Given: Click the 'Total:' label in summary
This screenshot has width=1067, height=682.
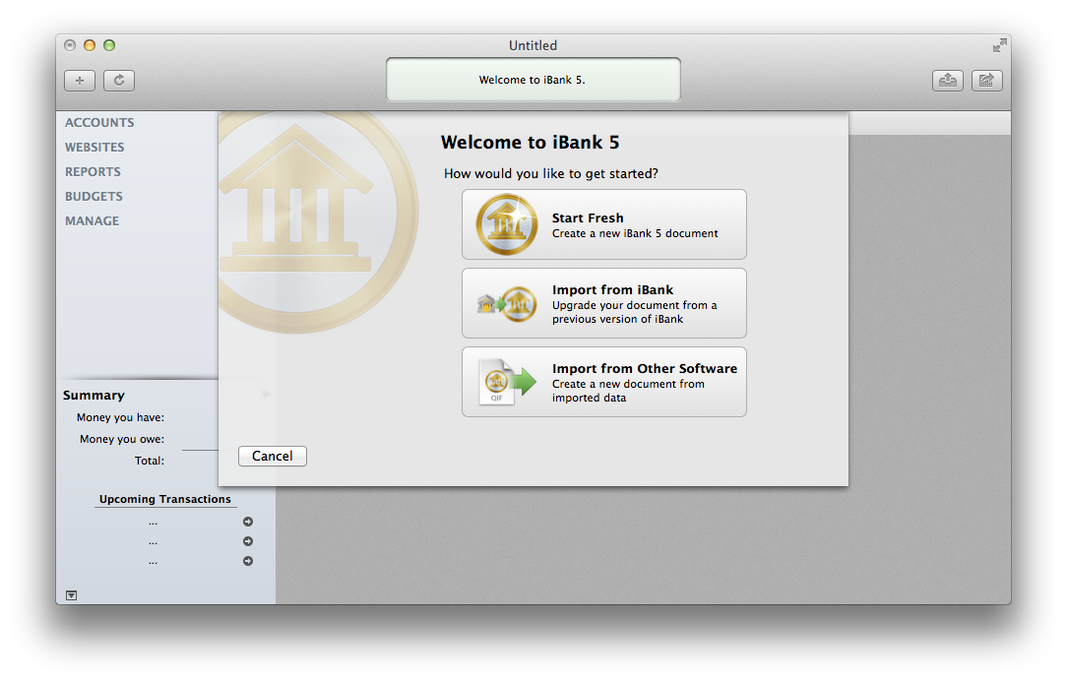Looking at the screenshot, I should 150,461.
